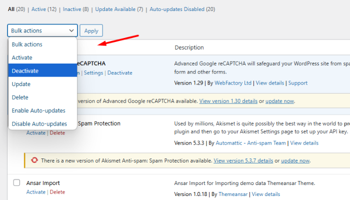Select Deactivate in the bulk actions menu

(25, 71)
